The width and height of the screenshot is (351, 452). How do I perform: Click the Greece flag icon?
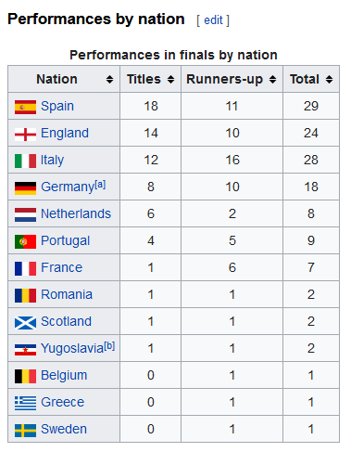tap(25, 404)
